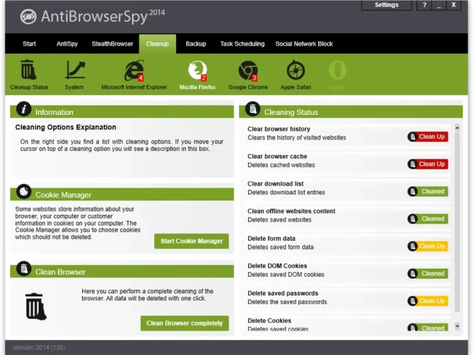Image resolution: width=473 pixels, height=355 pixels.
Task: Click Cleaned button for DOM Cookies
Action: [x=427, y=274]
